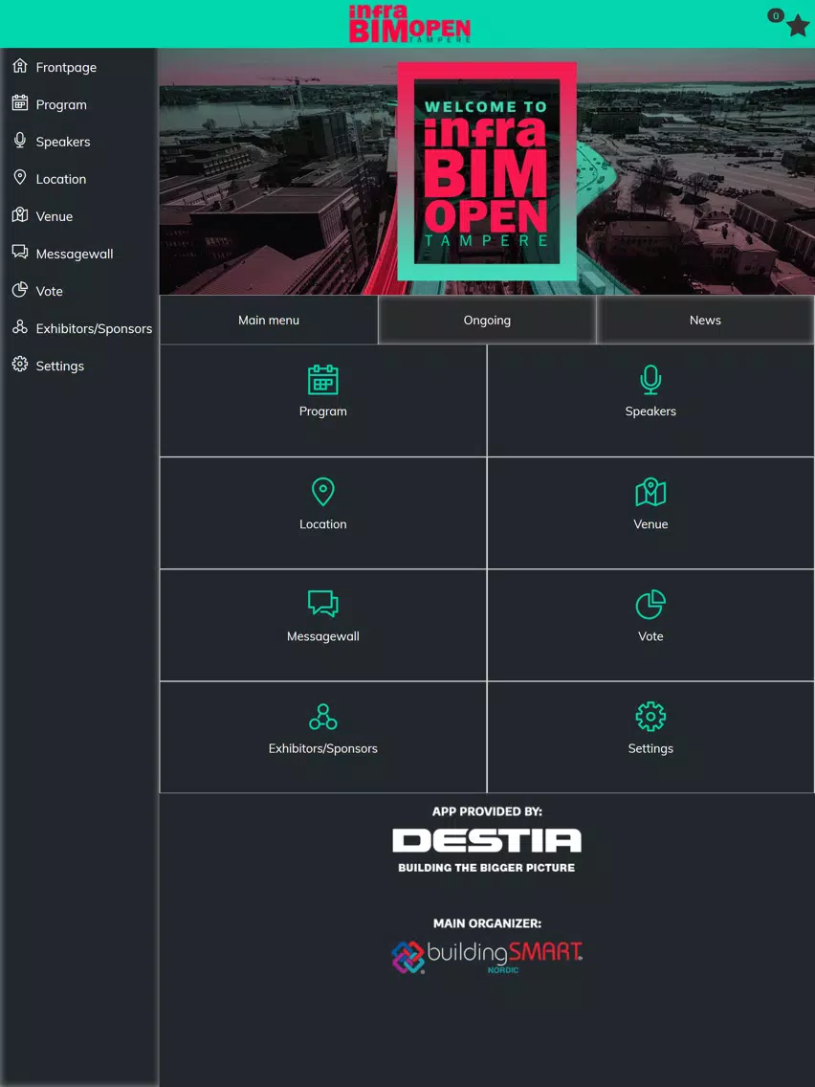
Task: Open favorites via the star icon
Action: point(798,27)
